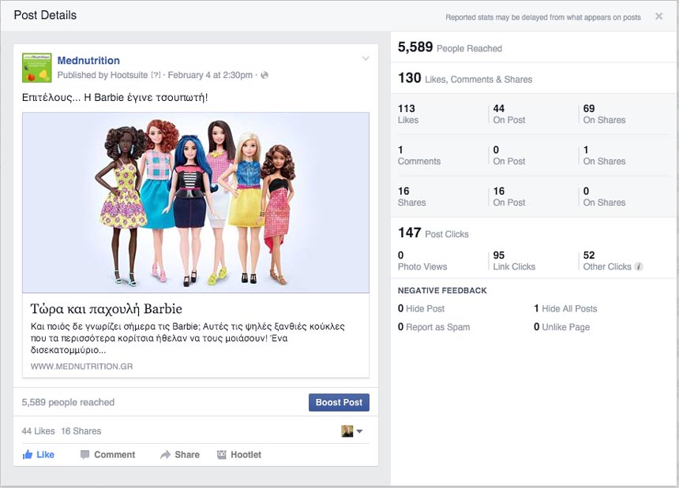Click the 1 Hide All Posts entry

(565, 308)
